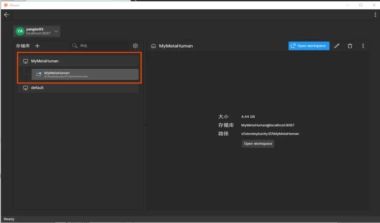Screen dimensions: 380x223
Task: Open the workspace more options menu
Action: click(363, 46)
